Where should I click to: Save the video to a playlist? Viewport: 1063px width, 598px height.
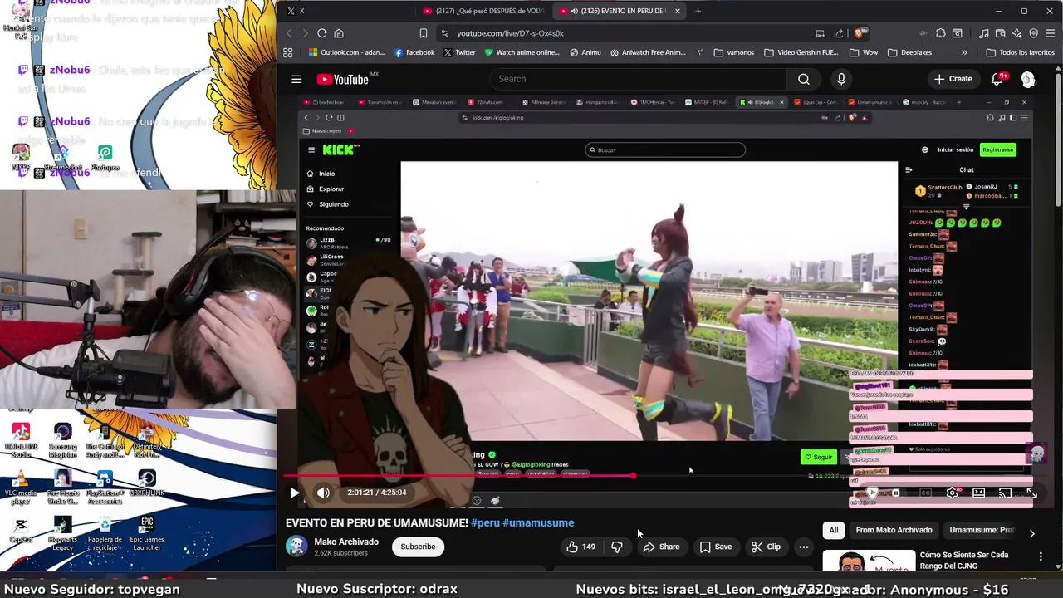click(x=715, y=547)
